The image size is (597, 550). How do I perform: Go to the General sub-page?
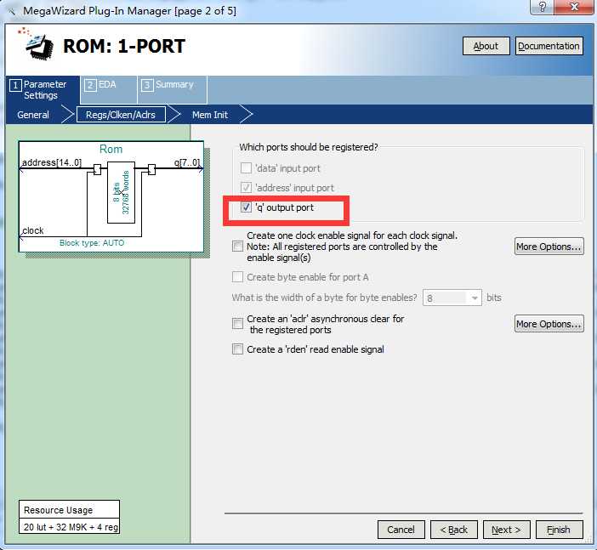pyautogui.click(x=33, y=115)
